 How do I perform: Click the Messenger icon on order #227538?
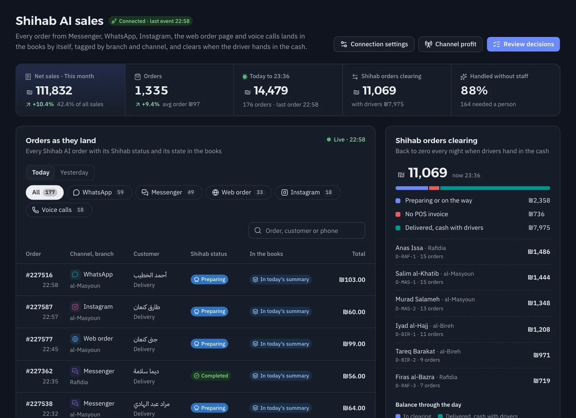pos(75,403)
